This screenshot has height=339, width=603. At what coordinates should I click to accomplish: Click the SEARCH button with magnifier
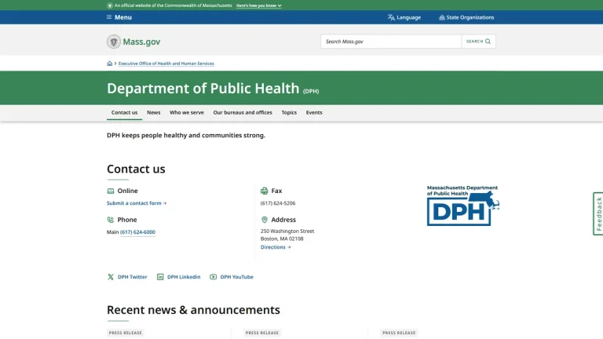tap(478, 42)
